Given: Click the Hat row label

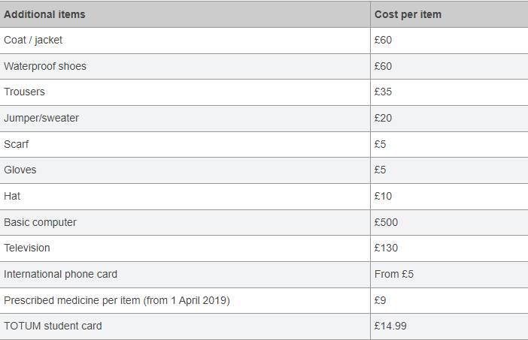Looking at the screenshot, I should (x=12, y=196).
